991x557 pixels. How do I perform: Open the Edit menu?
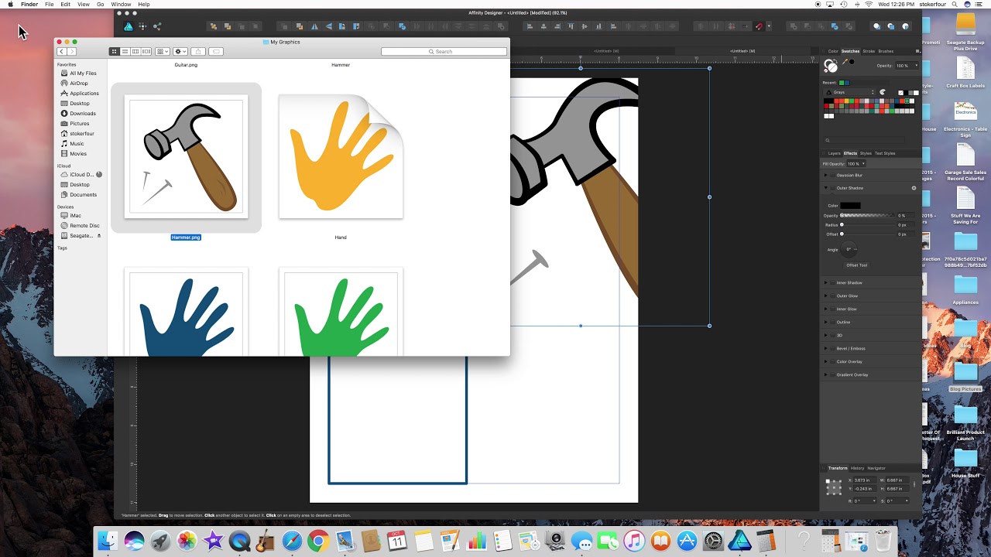coord(66,5)
